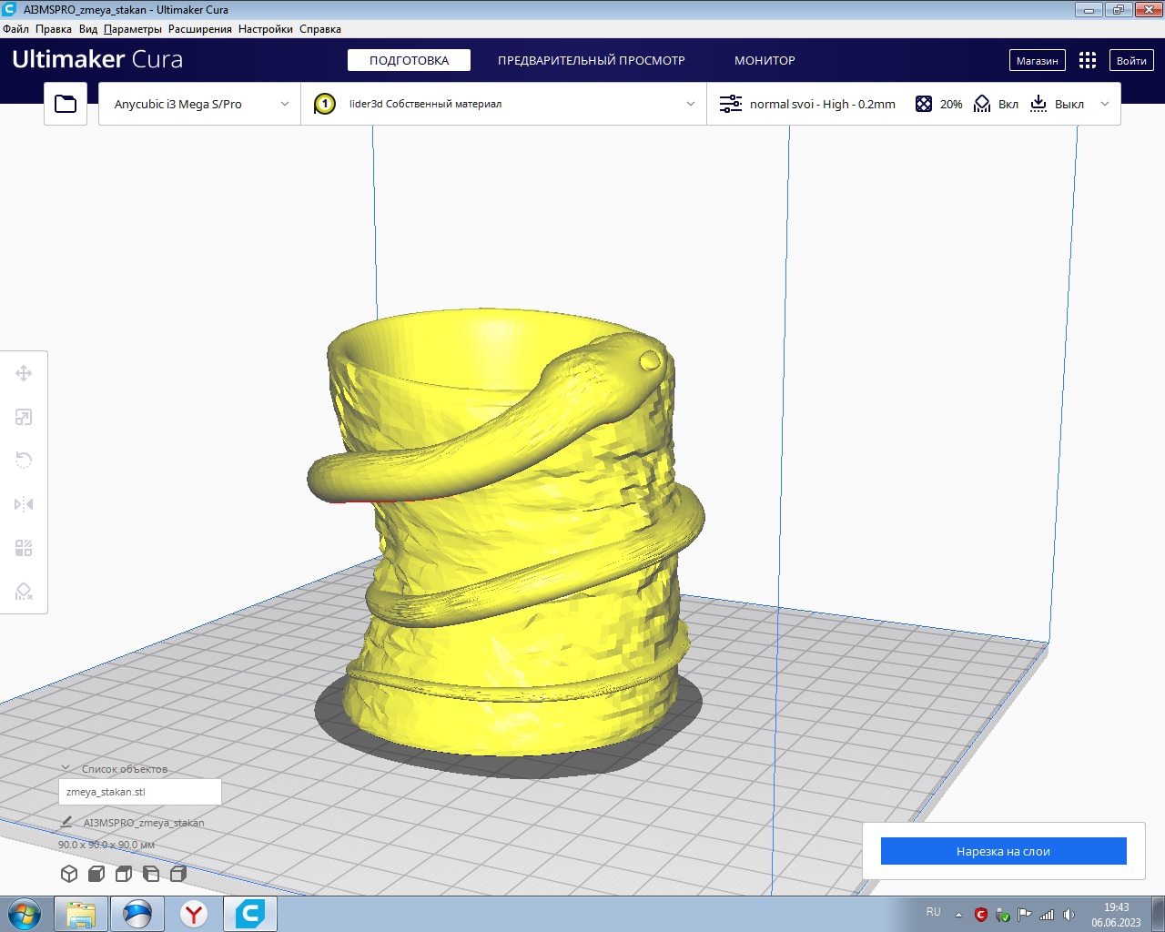Select the Mirror tool
The width and height of the screenshot is (1165, 932).
click(24, 504)
